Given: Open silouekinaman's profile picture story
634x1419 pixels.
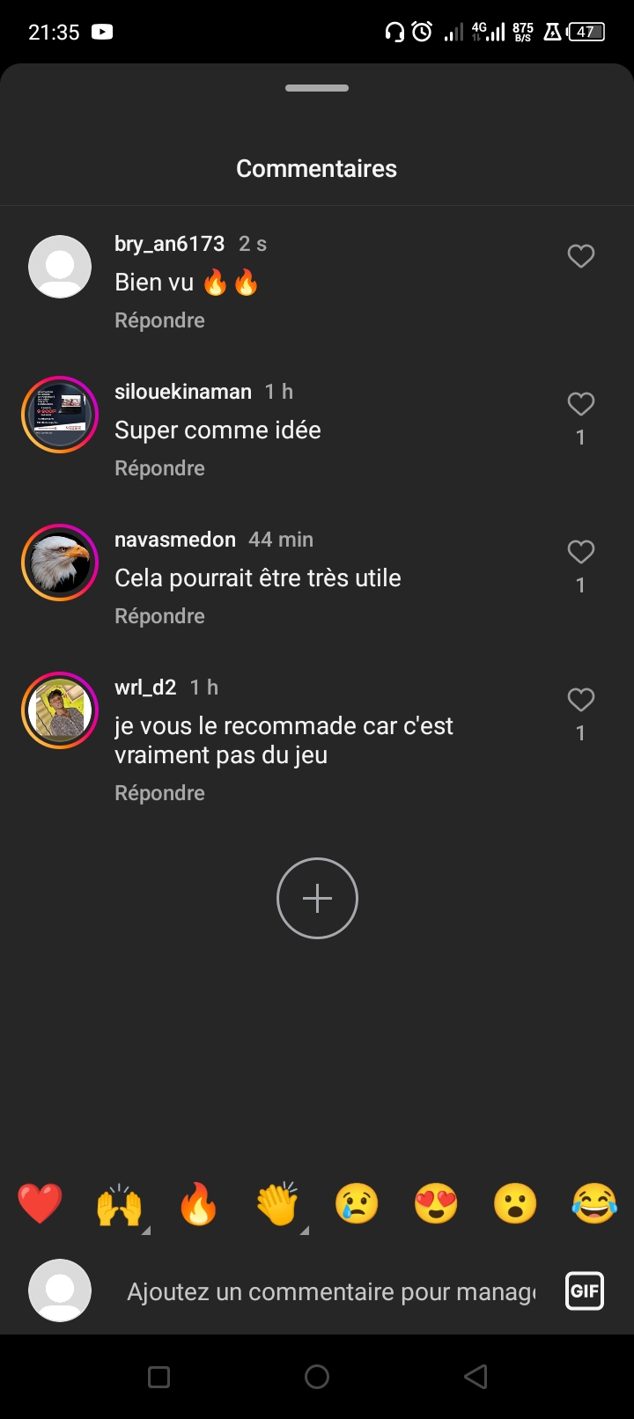Looking at the screenshot, I should 60,415.
